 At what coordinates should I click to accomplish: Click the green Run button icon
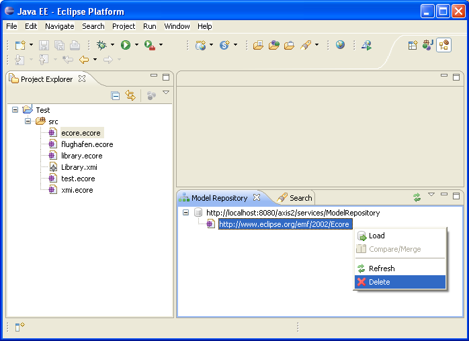pos(126,45)
